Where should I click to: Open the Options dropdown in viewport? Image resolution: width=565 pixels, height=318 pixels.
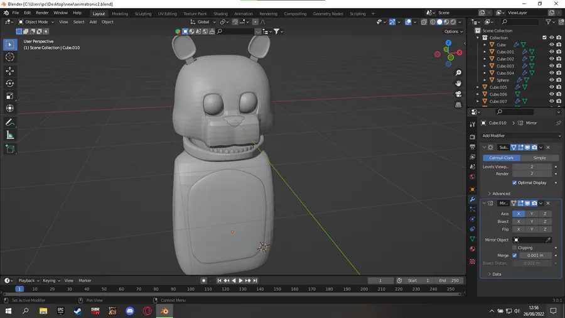click(453, 31)
